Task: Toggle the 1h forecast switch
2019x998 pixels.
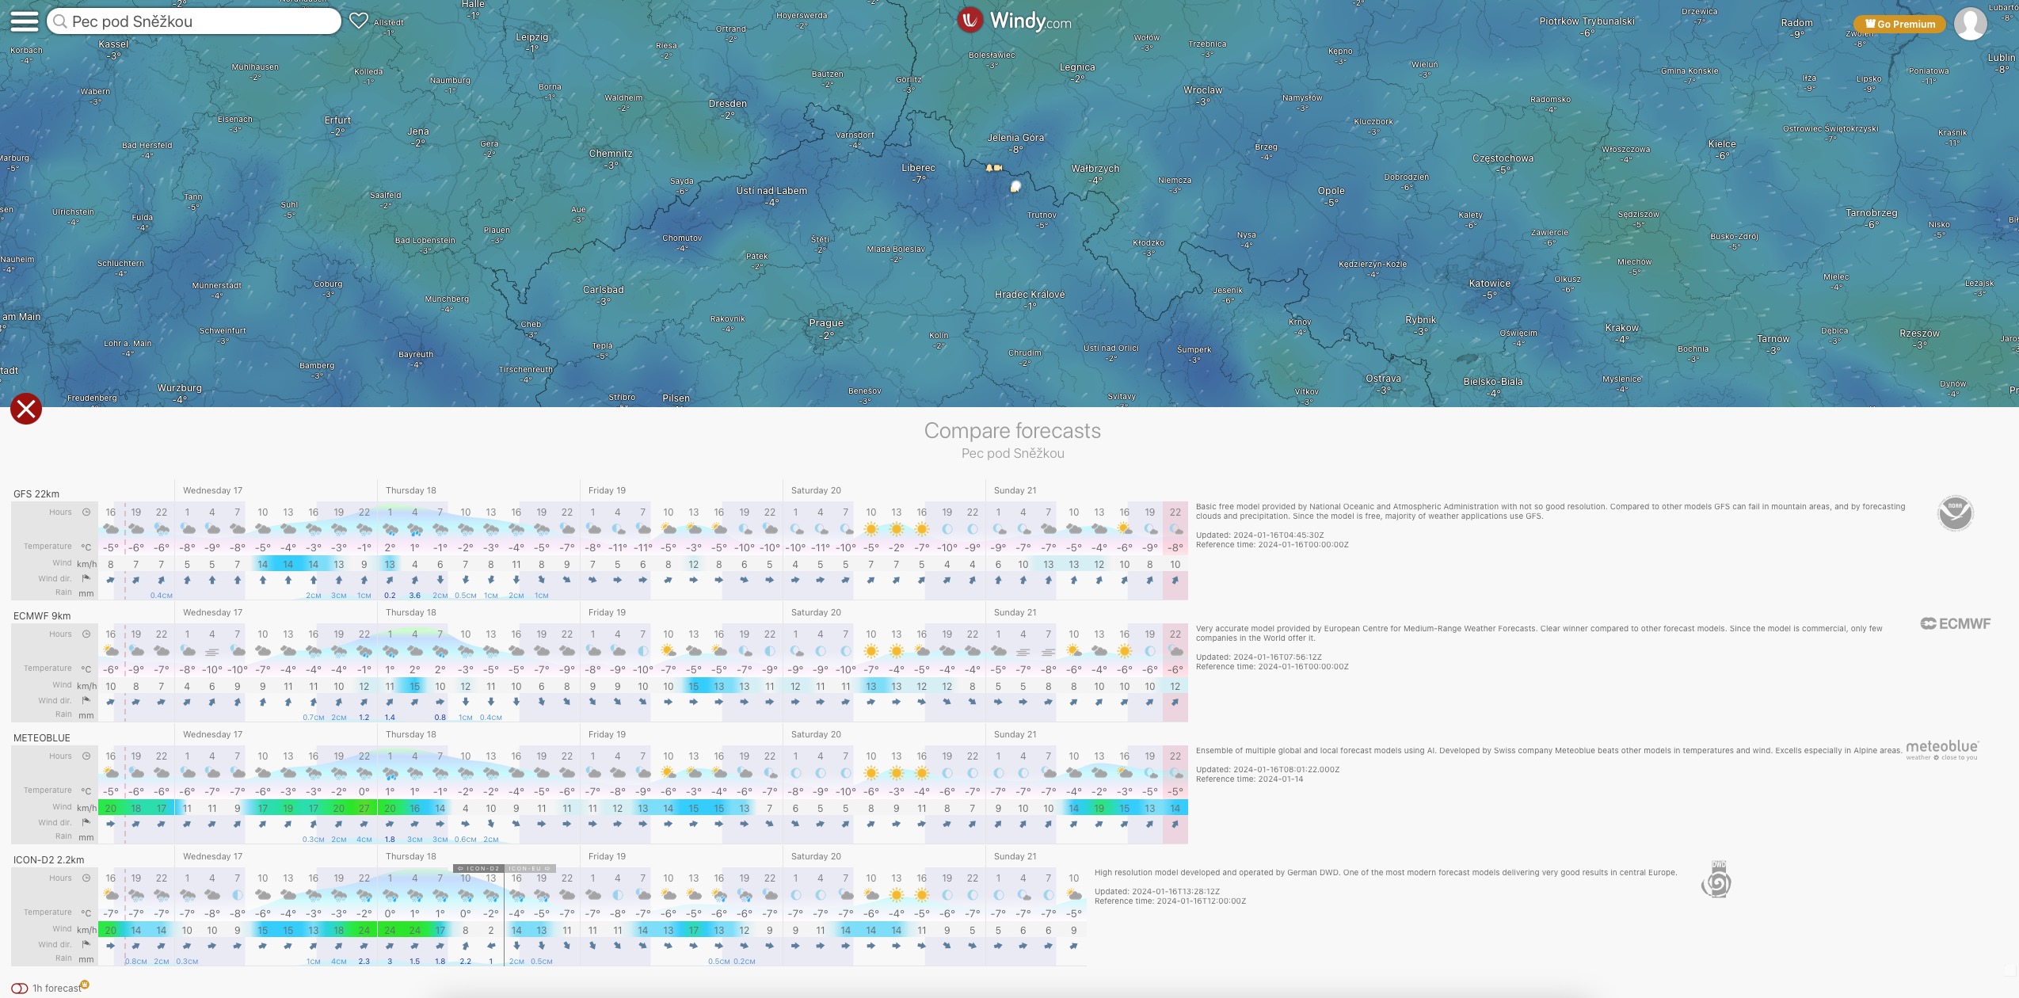Action: pyautogui.click(x=20, y=988)
